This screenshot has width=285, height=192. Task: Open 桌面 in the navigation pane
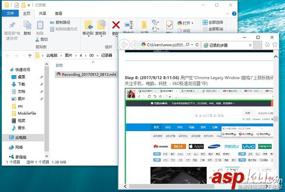tap(19, 77)
